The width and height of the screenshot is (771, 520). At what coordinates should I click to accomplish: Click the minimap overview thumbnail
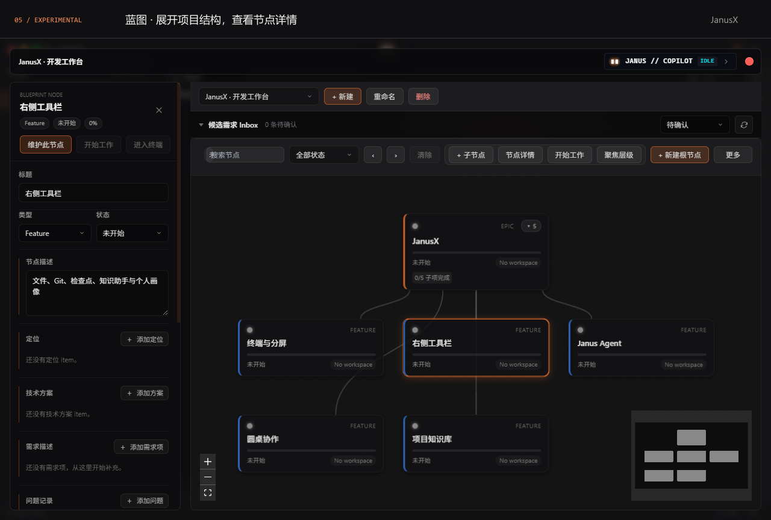(691, 456)
